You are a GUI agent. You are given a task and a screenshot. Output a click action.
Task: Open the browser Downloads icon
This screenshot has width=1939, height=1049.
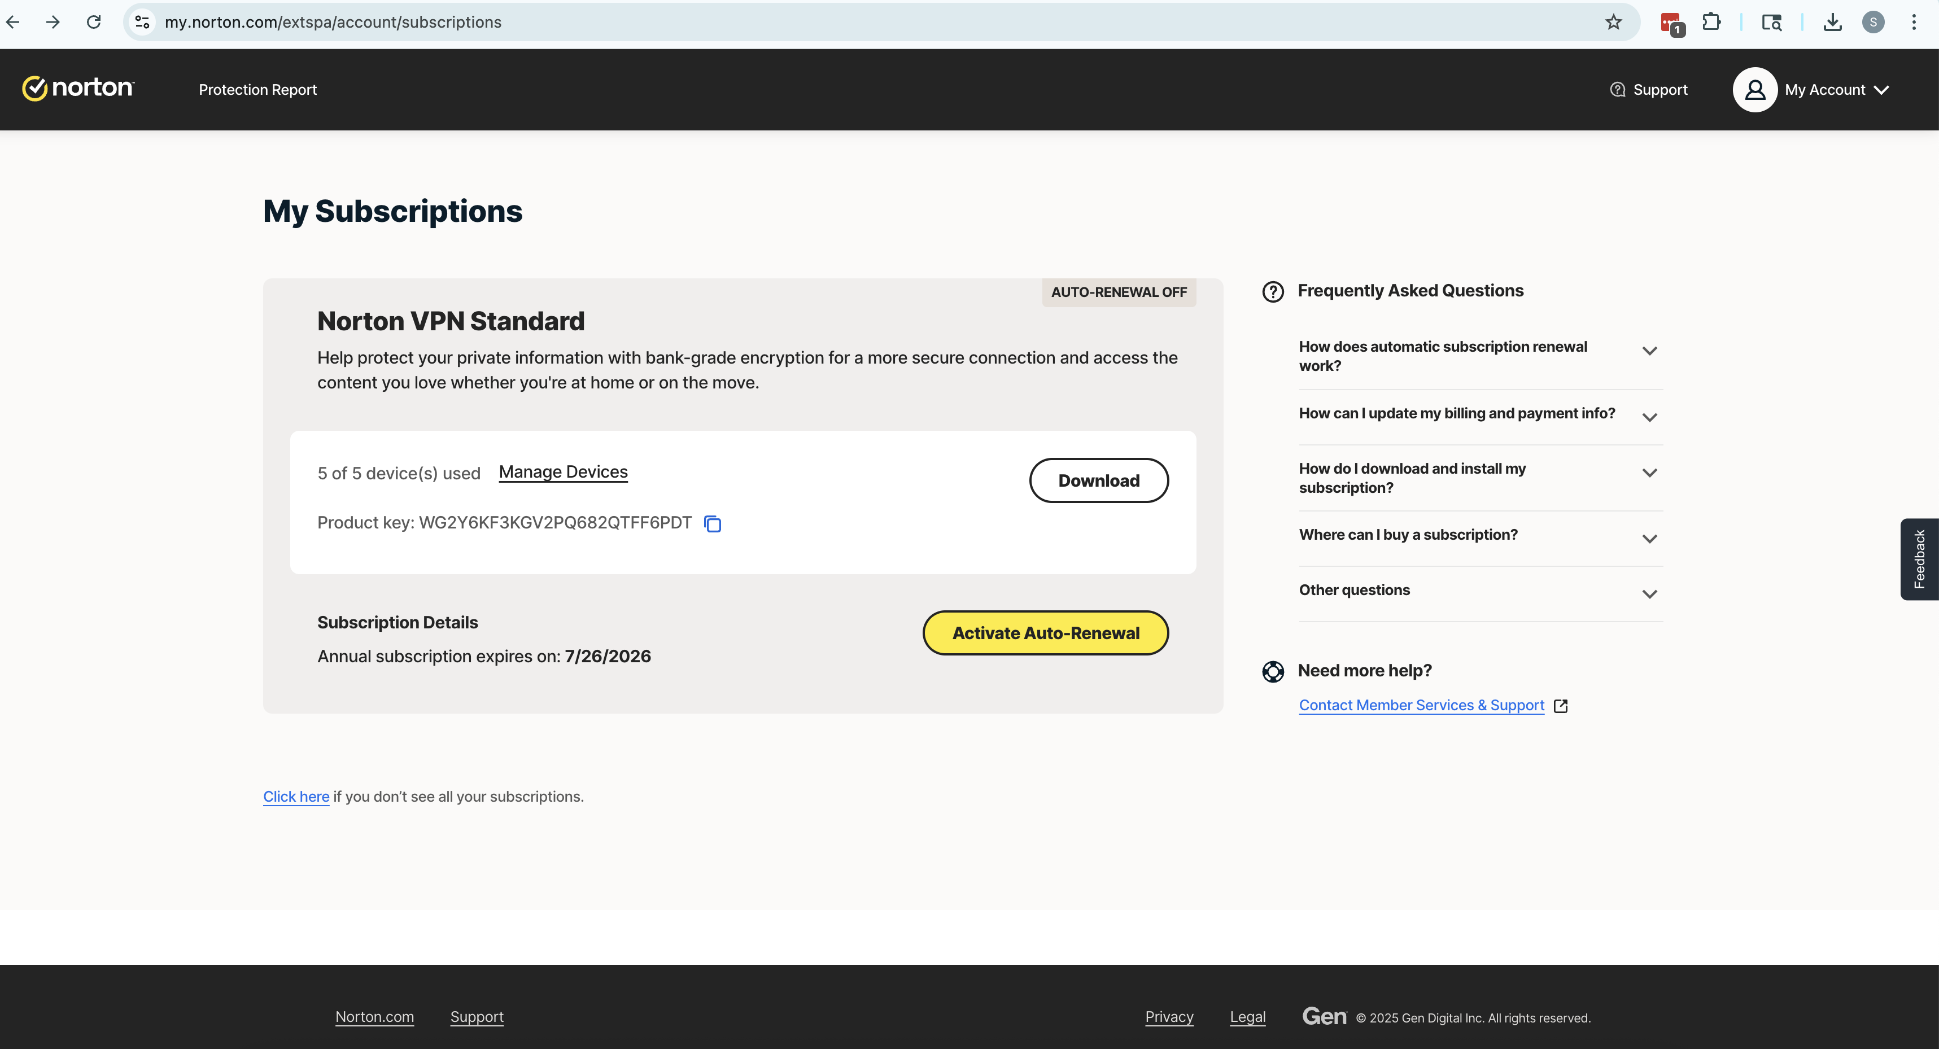pos(1832,22)
